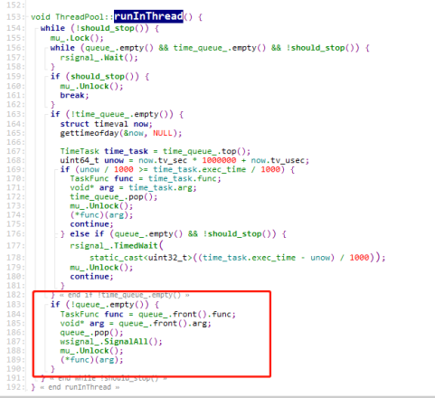Click line number 165 in the gutter
Image resolution: width=435 pixels, height=398 pixels.
click(x=14, y=133)
